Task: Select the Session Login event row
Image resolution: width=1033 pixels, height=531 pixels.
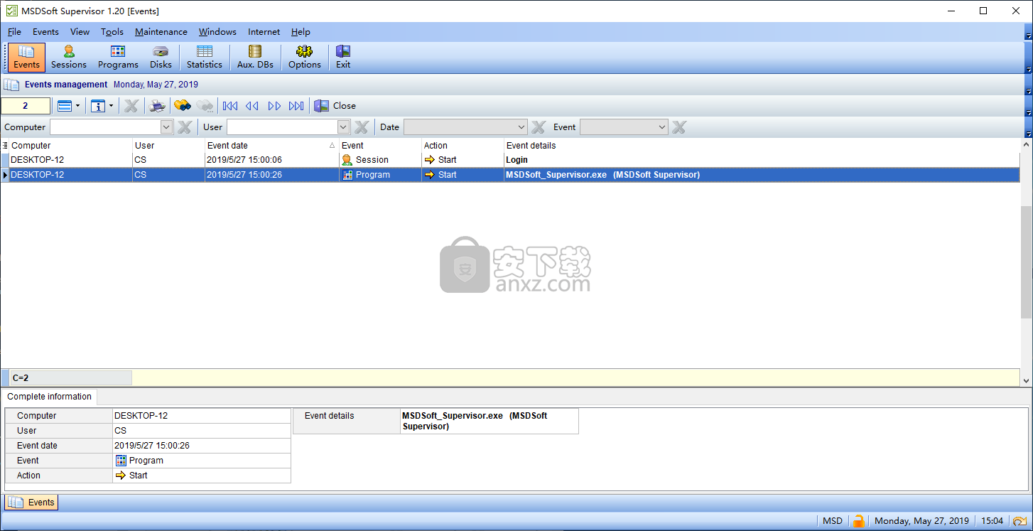Action: pos(510,160)
